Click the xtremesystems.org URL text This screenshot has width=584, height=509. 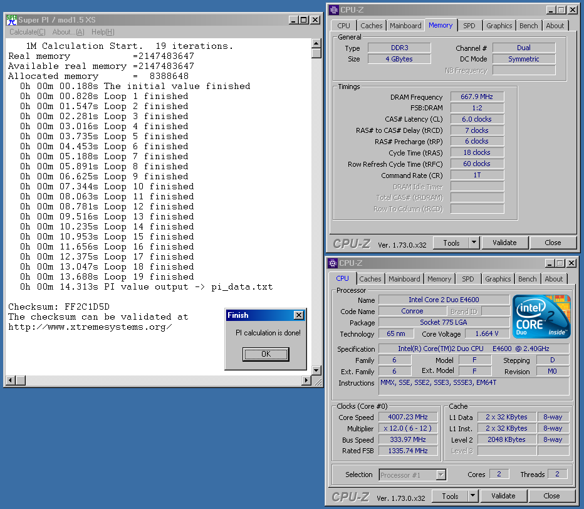[x=90, y=327]
